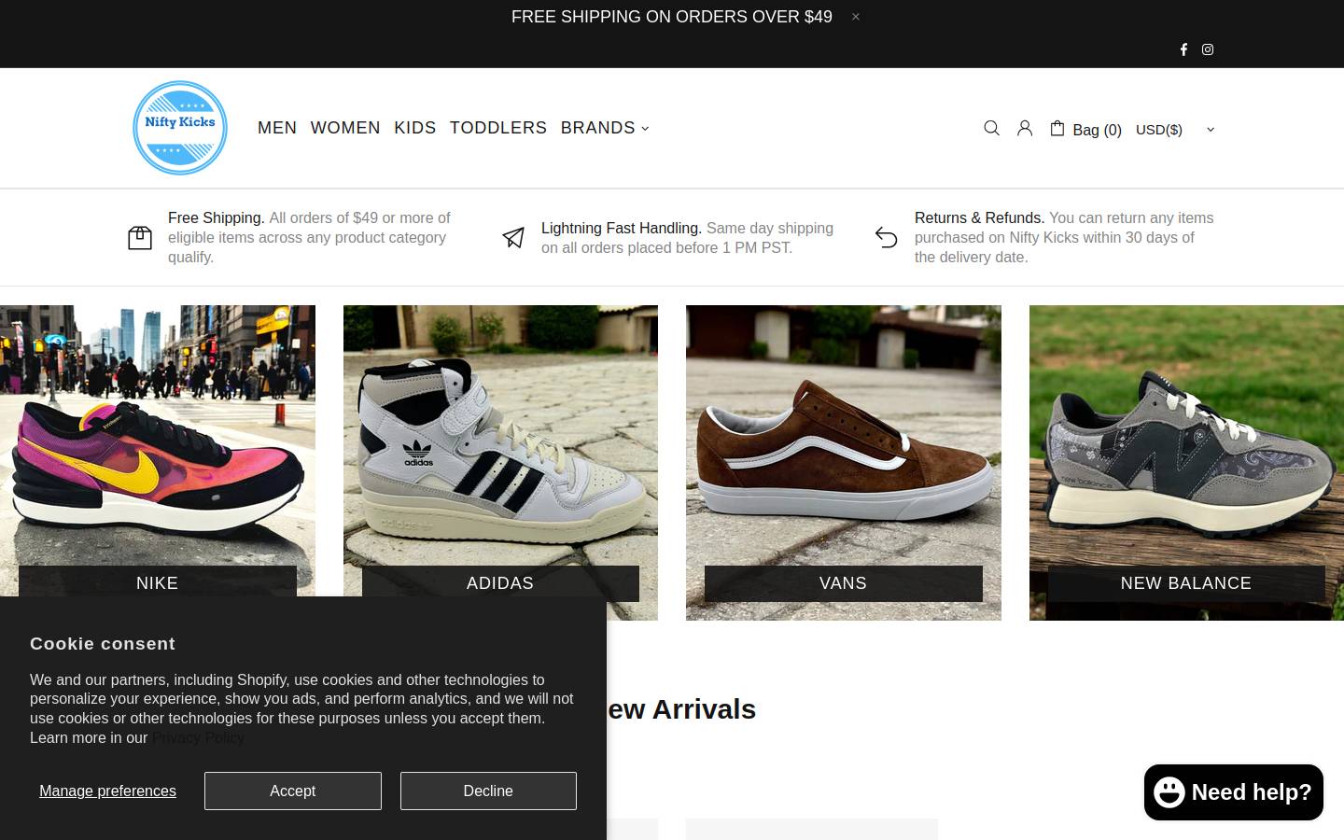Screen dimensions: 1344x840
Task: Click the 'Cookie consent' title
Action: (x=103, y=643)
